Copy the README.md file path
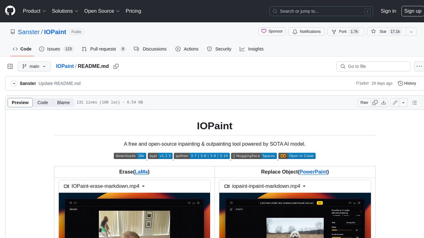This screenshot has height=238, width=424. tap(116, 66)
